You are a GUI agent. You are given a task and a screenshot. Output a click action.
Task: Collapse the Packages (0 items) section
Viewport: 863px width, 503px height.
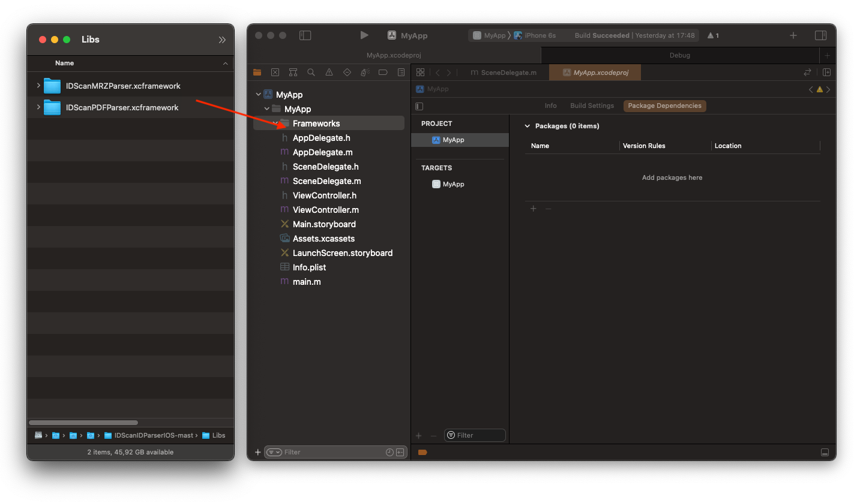point(528,126)
